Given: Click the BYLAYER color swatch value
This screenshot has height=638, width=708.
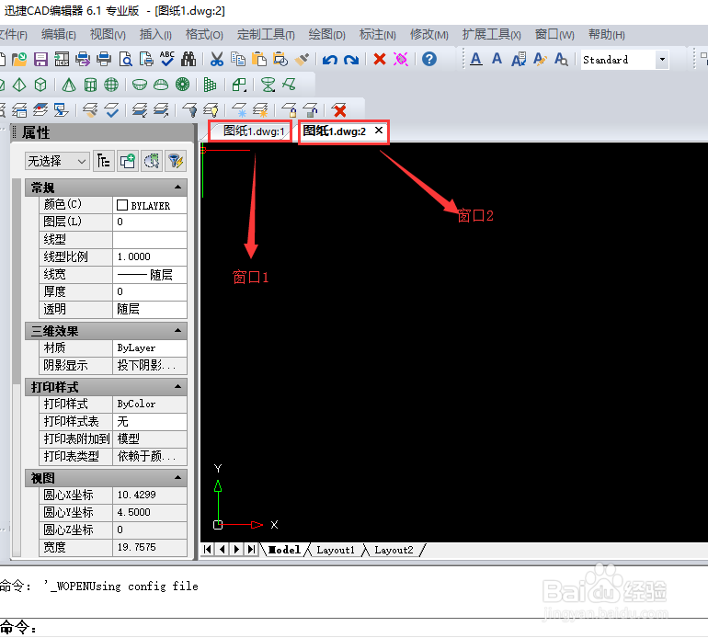Looking at the screenshot, I should [x=150, y=205].
